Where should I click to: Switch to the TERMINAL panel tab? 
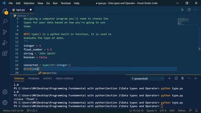click(19, 78)
